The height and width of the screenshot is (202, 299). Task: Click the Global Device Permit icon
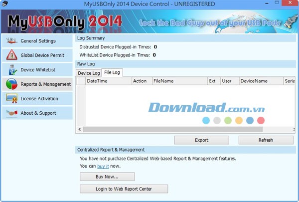[12, 55]
